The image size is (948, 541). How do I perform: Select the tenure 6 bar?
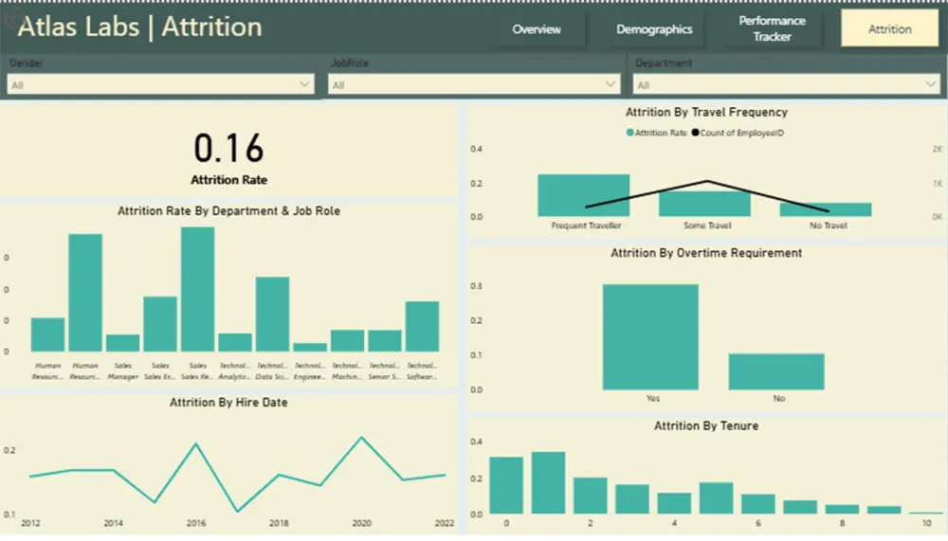(x=758, y=504)
